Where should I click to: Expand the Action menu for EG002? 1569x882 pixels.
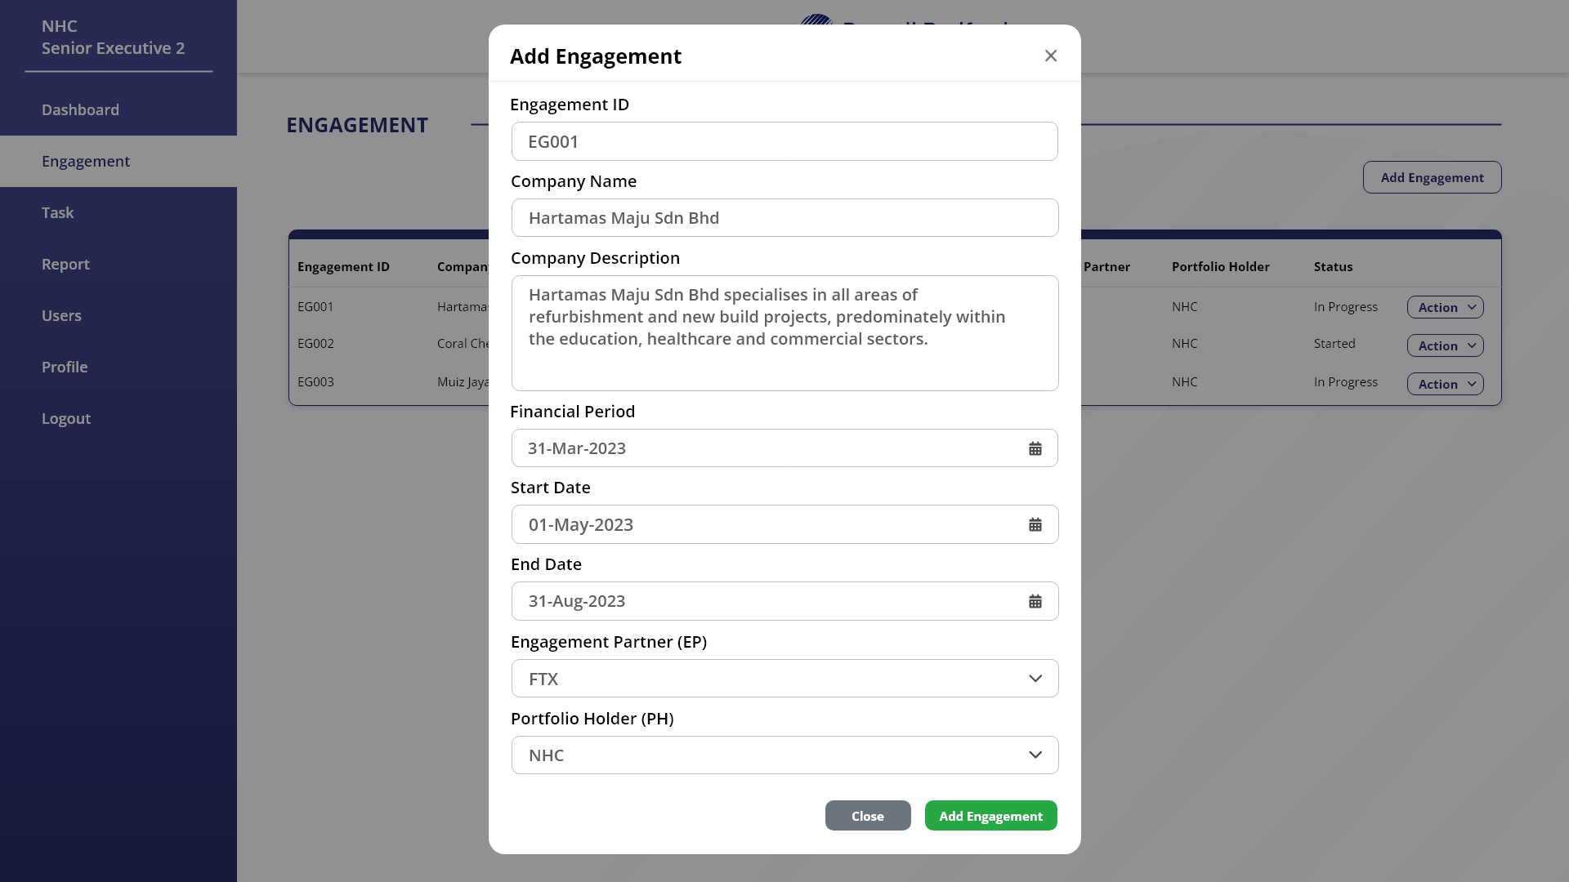1445,345
